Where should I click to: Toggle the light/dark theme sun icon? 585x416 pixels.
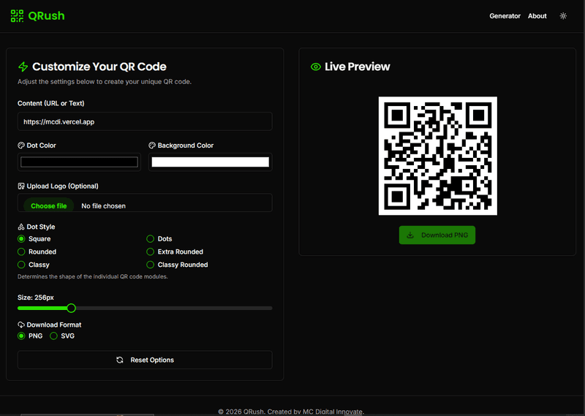(563, 16)
